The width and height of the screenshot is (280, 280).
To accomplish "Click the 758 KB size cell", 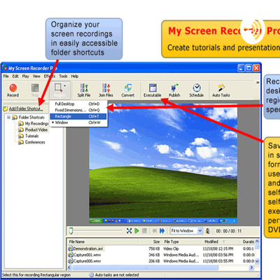I will 154,248.
